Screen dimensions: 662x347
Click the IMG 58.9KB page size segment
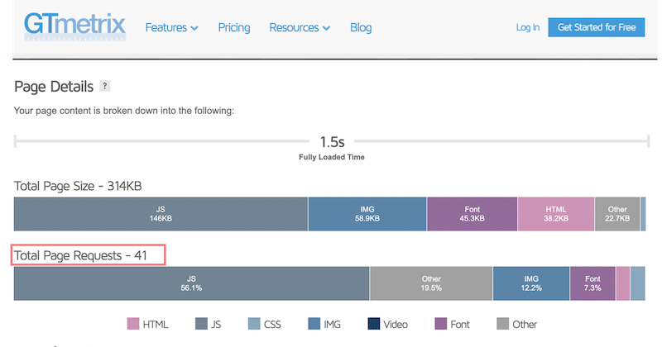point(367,215)
